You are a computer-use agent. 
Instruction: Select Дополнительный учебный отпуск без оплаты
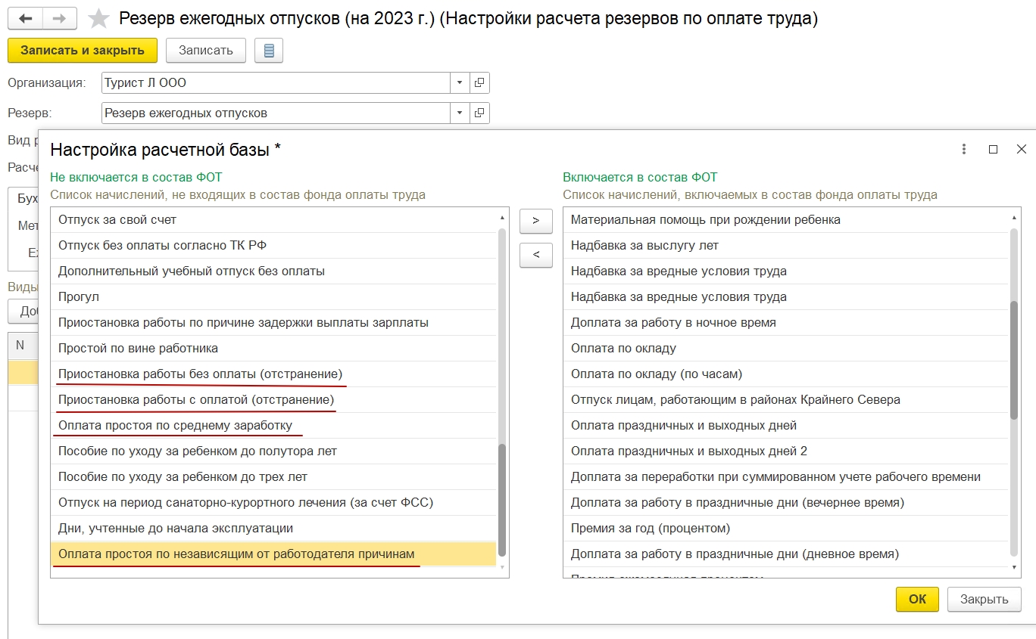pos(273,271)
